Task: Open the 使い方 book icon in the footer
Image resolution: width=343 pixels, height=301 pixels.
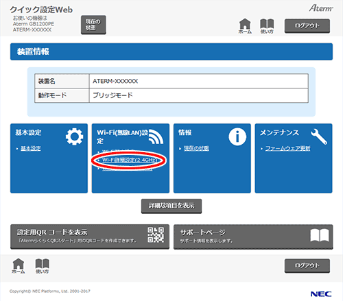Action: (x=43, y=266)
